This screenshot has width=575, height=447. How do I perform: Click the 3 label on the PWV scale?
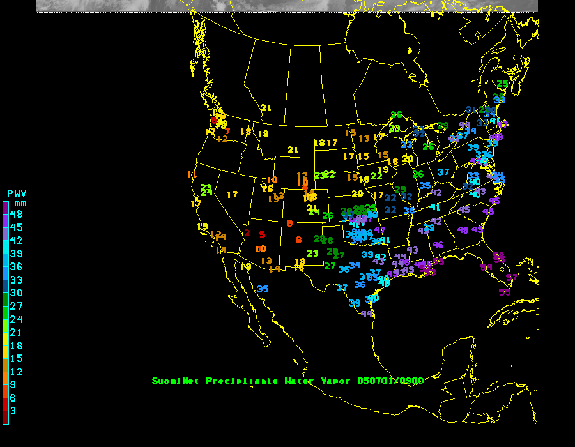(13, 411)
